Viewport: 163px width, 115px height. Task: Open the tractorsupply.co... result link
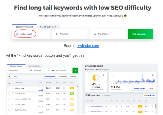pyautogui.click(x=96, y=106)
